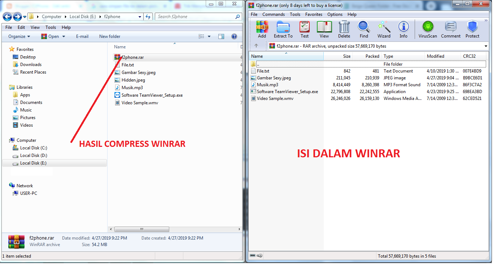Viewport: 493px width, 267px height.
Task: Click the E-mail button in Explorer toolbar
Action: [82, 36]
